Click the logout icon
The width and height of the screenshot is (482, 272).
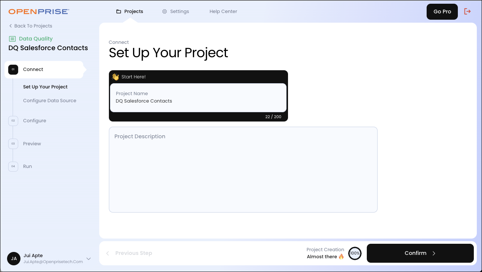468,12
